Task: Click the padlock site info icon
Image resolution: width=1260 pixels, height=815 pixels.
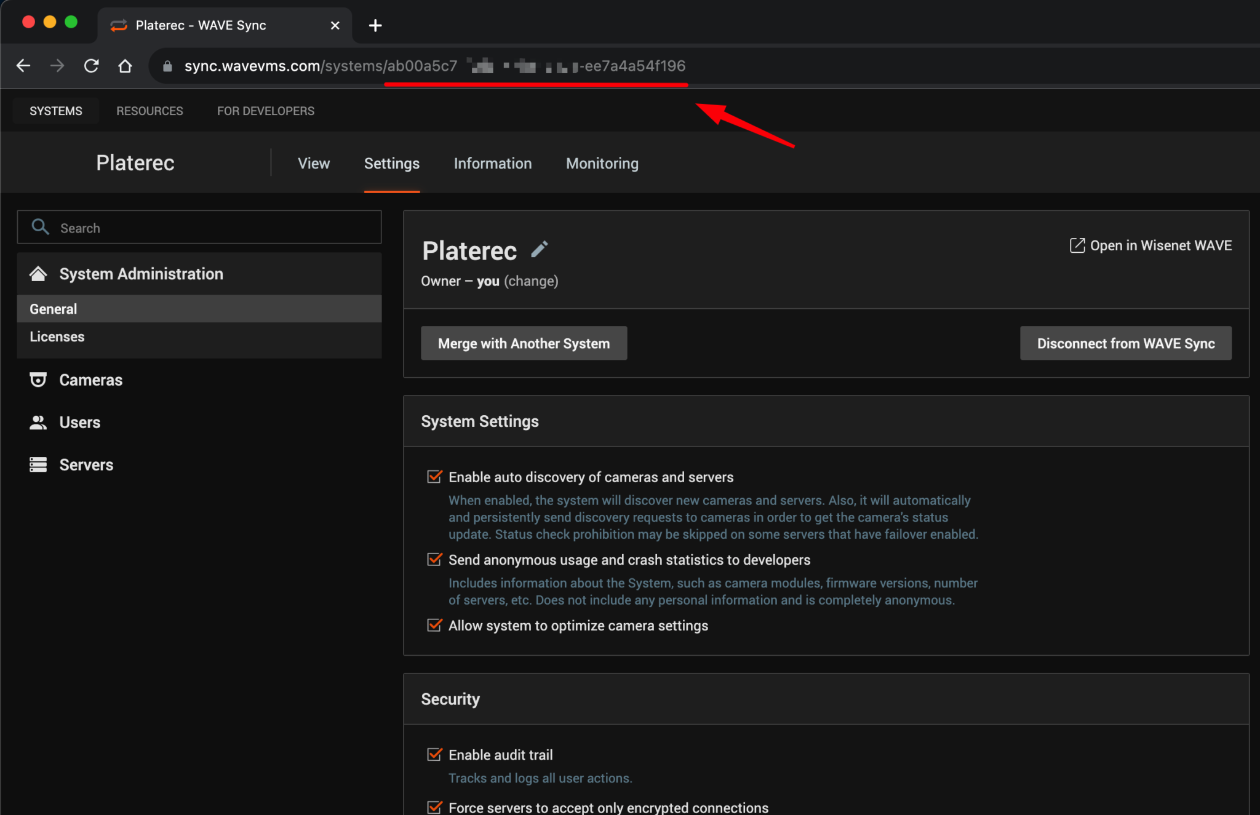Action: [167, 66]
